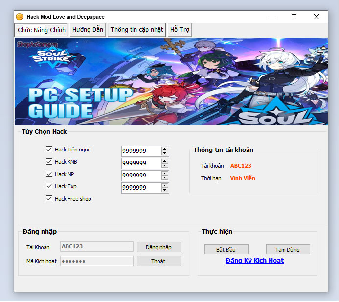
Task: Click the Đăng nhập button
Action: (x=158, y=247)
